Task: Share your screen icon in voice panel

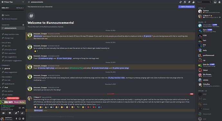Action: [x=10, y=113]
